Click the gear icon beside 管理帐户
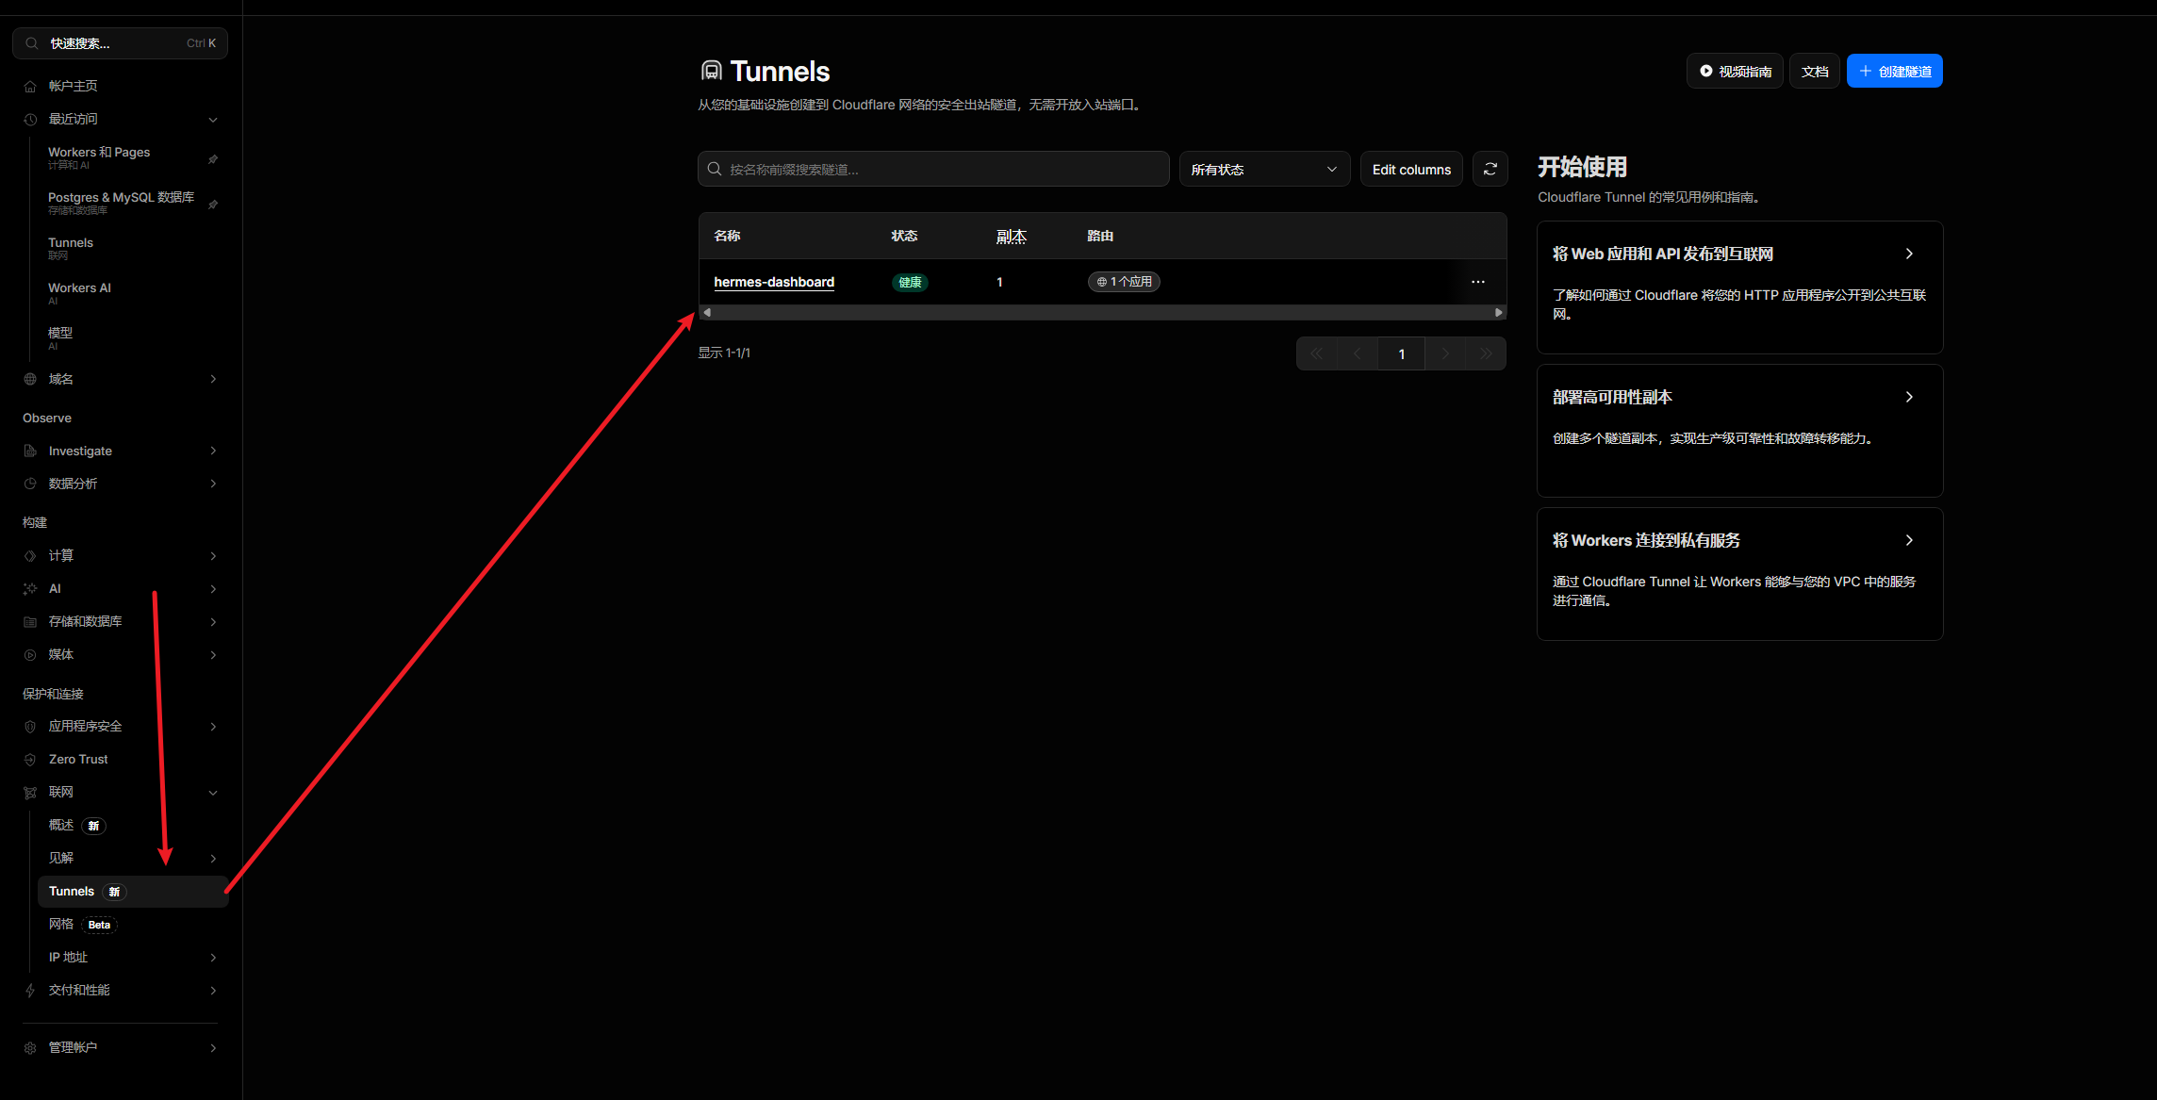The height and width of the screenshot is (1100, 2157). pyautogui.click(x=30, y=1048)
